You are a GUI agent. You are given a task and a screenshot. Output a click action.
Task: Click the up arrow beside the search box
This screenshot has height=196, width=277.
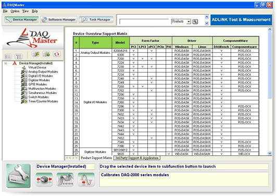click(x=207, y=17)
